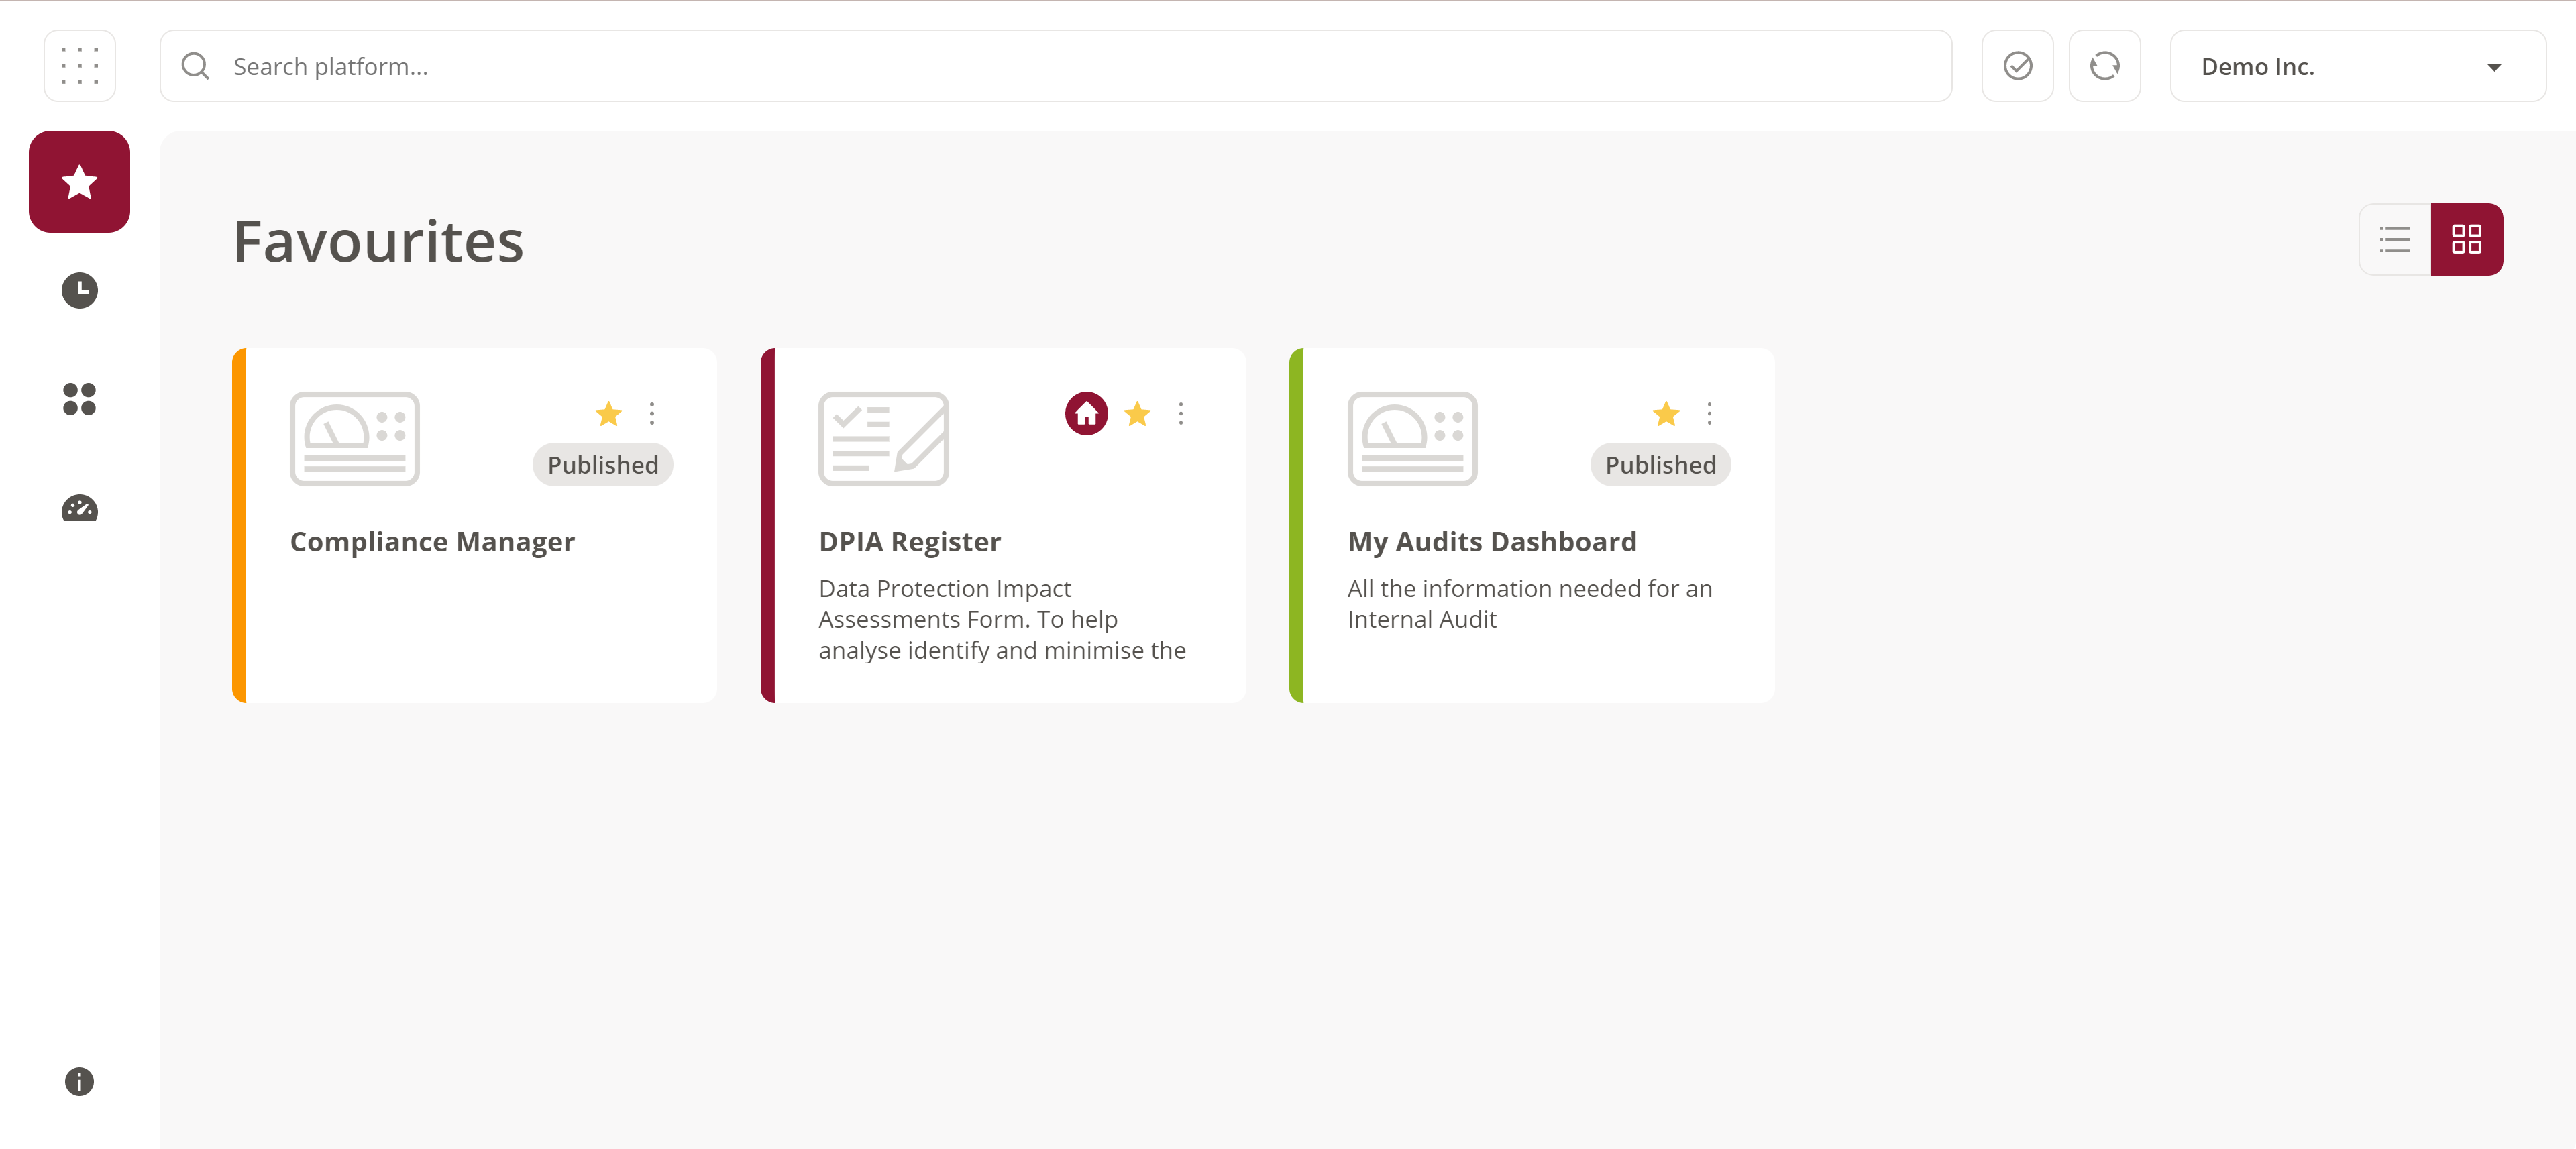Switch to grid view
The height and width of the screenshot is (1149, 2576).
[2466, 239]
